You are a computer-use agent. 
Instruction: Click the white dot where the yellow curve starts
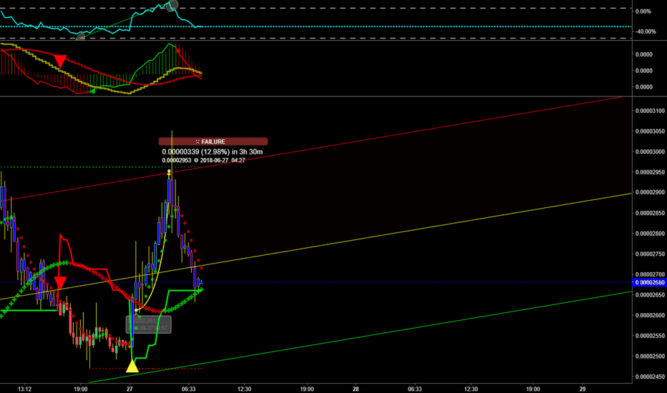pyautogui.click(x=136, y=310)
